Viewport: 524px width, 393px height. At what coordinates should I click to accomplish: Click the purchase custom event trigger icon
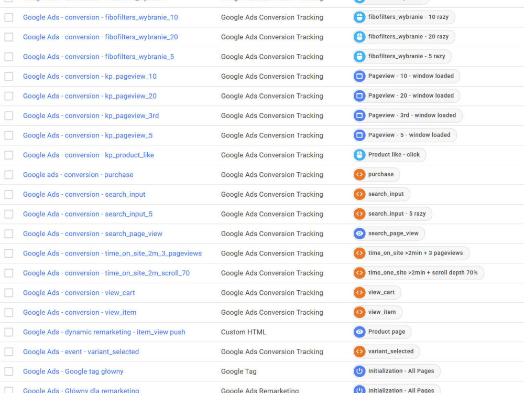pyautogui.click(x=359, y=174)
